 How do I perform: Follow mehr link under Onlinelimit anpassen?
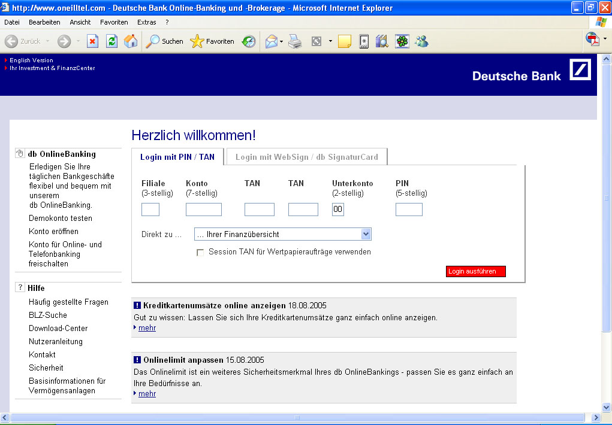(x=147, y=394)
